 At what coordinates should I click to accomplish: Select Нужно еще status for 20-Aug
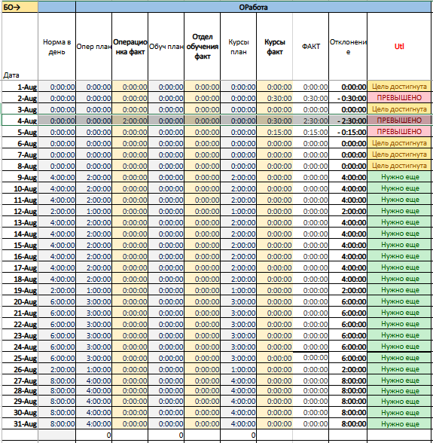point(399,301)
